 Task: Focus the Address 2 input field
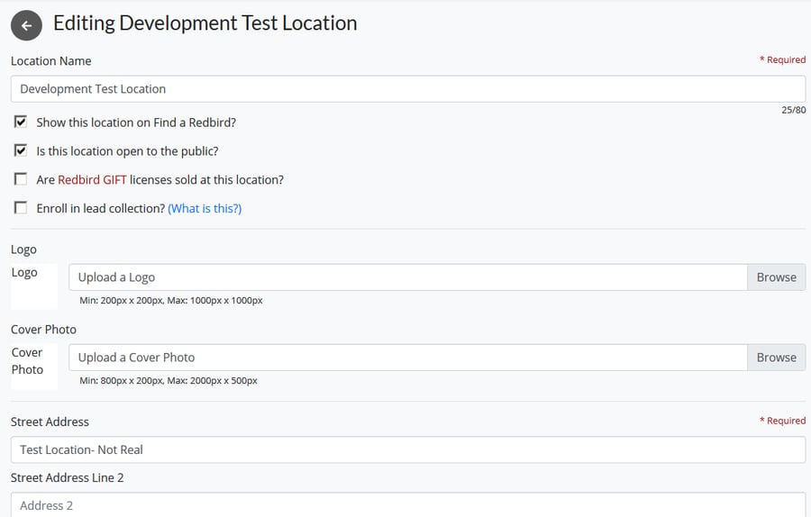[407, 504]
